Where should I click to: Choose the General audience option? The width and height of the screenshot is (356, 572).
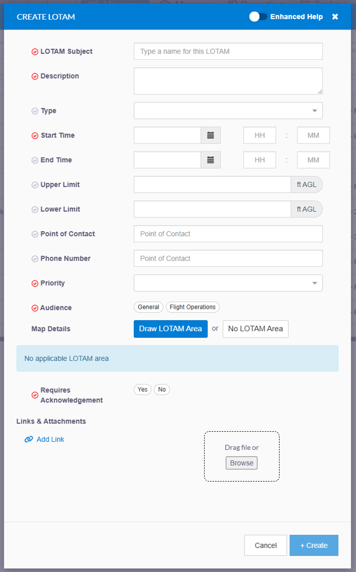coord(148,307)
